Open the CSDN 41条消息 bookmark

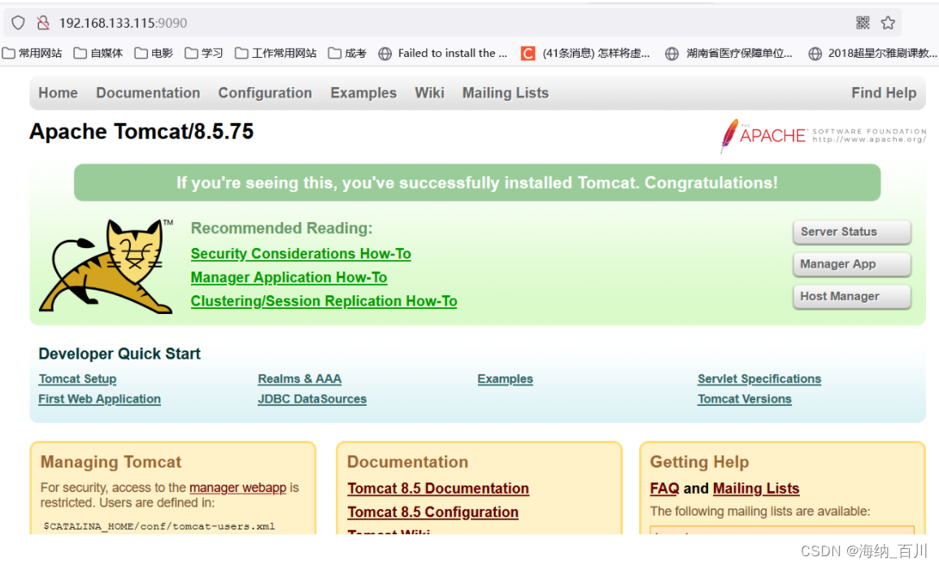(x=585, y=54)
